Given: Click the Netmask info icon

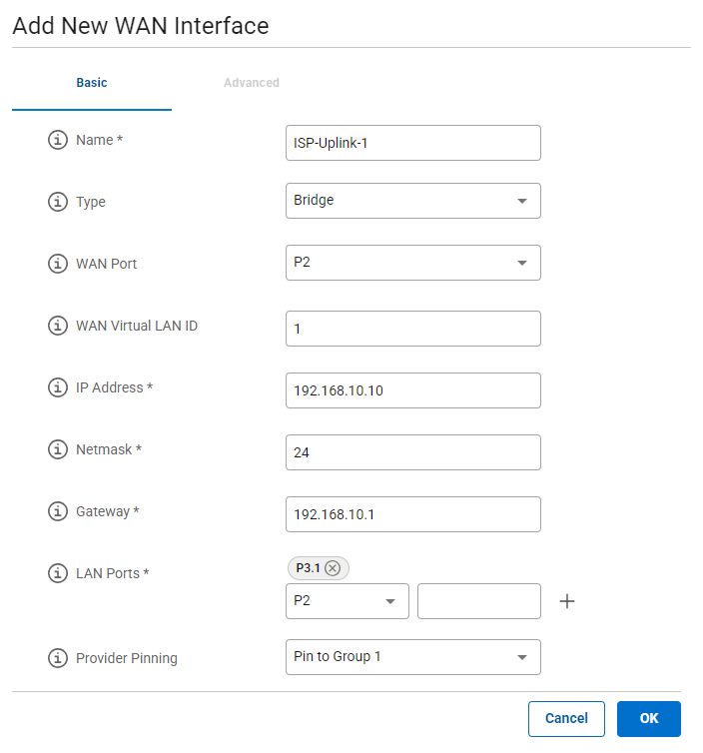Looking at the screenshot, I should coord(58,450).
